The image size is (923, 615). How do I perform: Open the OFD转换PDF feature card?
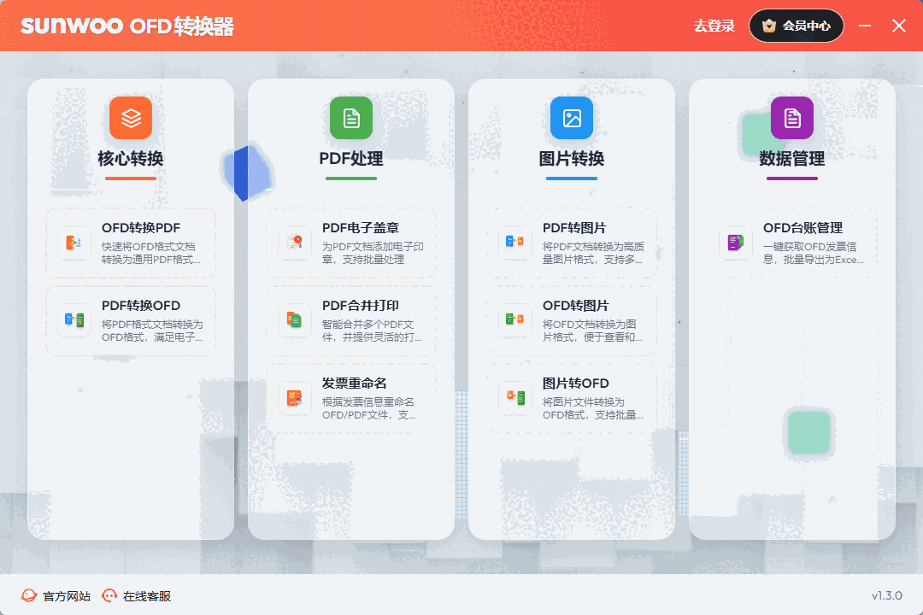(x=130, y=243)
